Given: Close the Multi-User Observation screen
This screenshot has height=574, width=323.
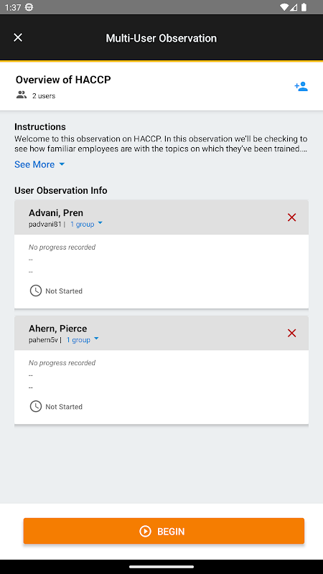Looking at the screenshot, I should click(17, 37).
